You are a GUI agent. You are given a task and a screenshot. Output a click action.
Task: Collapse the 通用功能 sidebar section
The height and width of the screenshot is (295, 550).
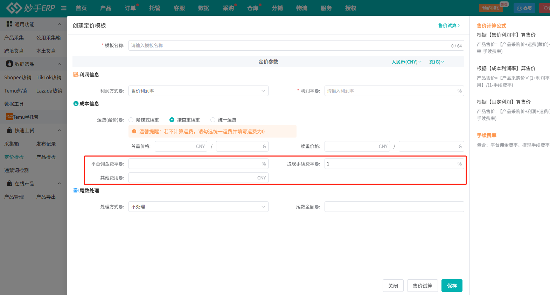pyautogui.click(x=59, y=24)
